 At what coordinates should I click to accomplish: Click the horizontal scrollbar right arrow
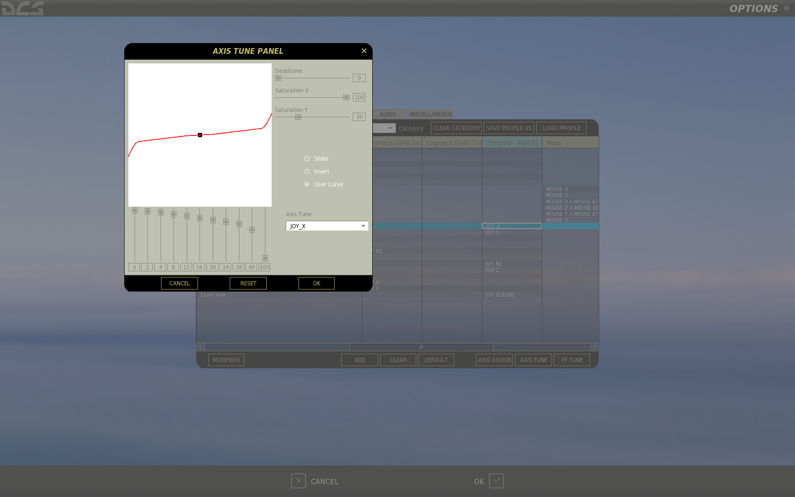pyautogui.click(x=594, y=347)
